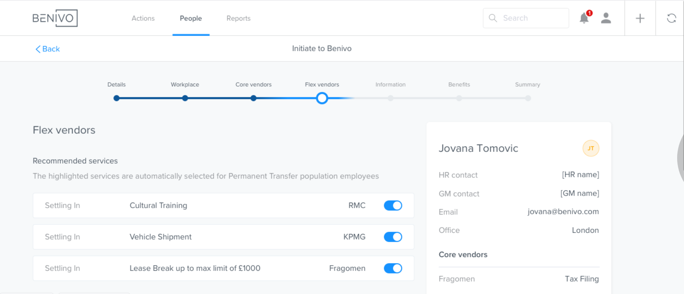Select the Flex vendors step marker

coord(322,98)
